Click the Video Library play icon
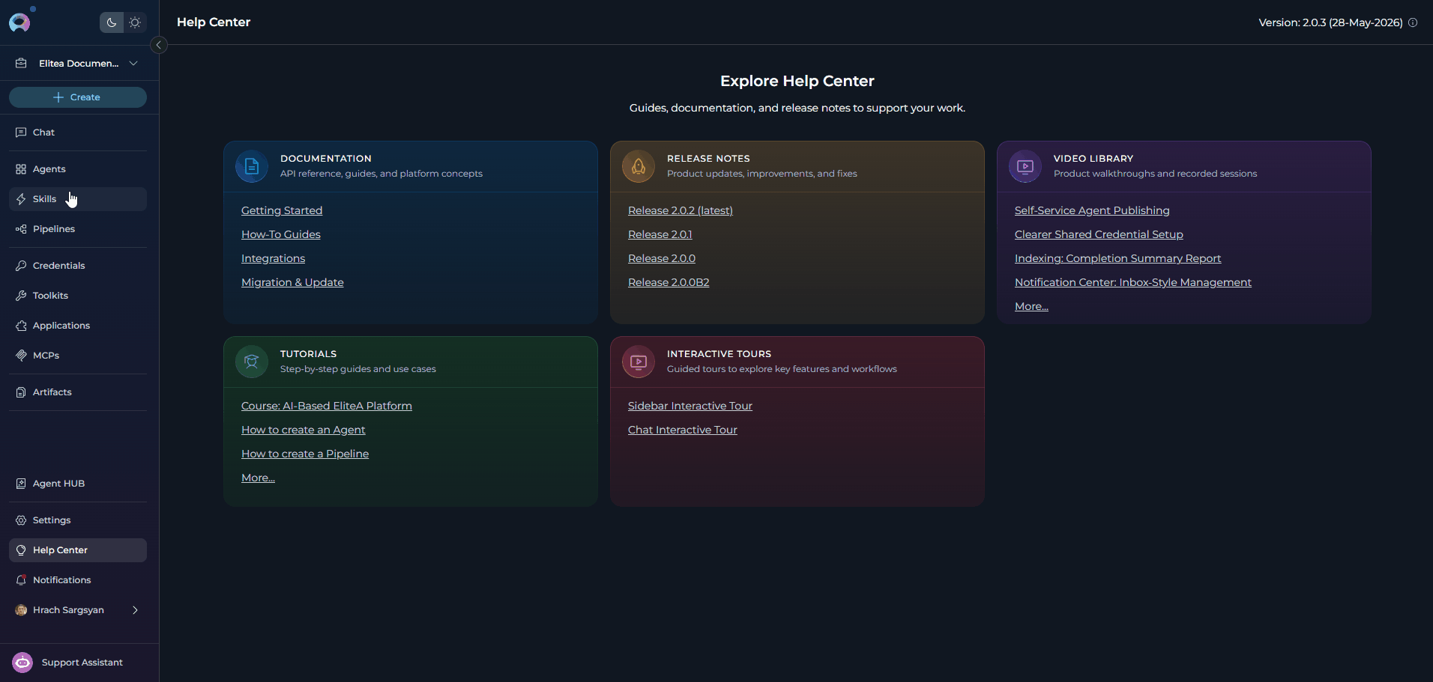Viewport: 1433px width, 682px height. [x=1025, y=166]
